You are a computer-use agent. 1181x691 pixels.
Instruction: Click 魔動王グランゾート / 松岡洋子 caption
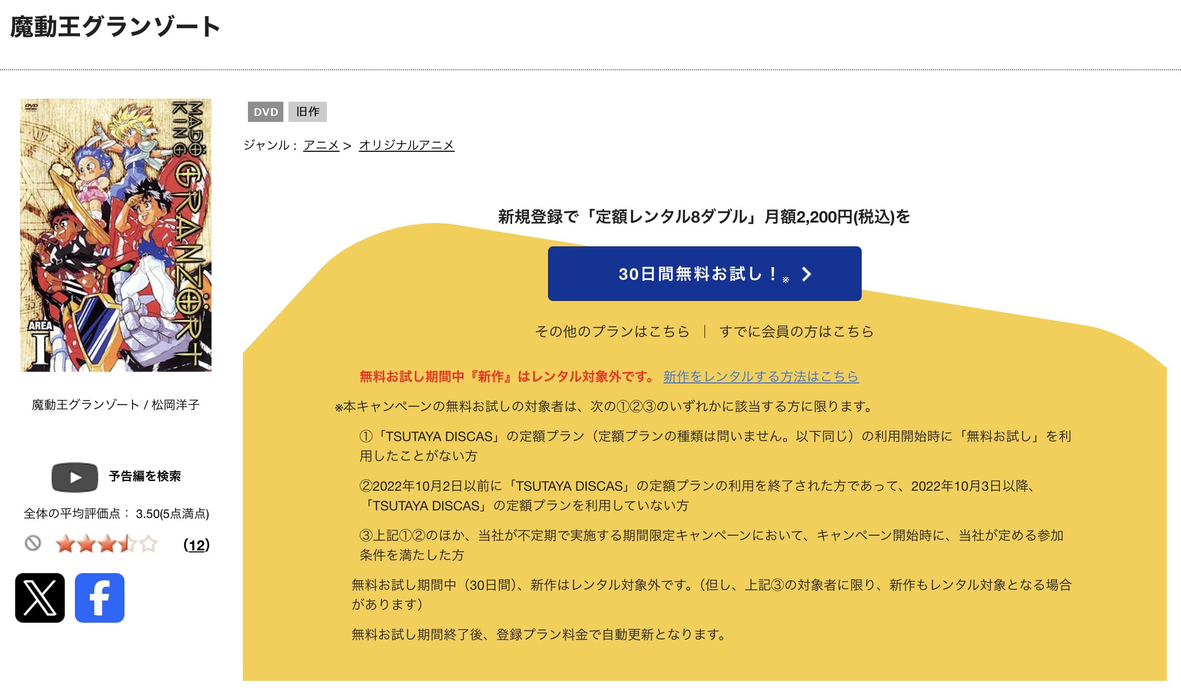coord(116,405)
